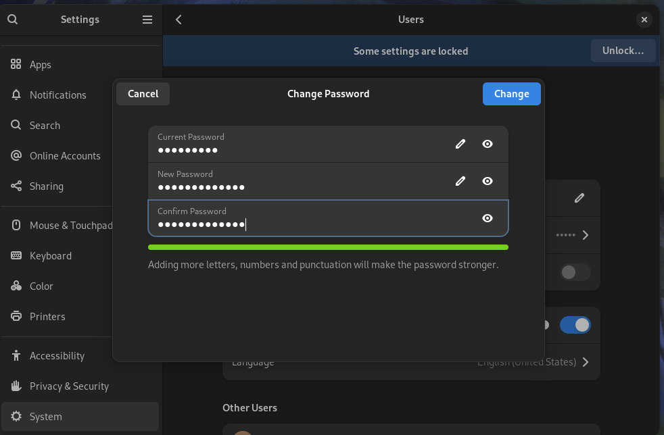Open Online Accounts settings
Viewport: 664px width, 435px height.
point(80,156)
